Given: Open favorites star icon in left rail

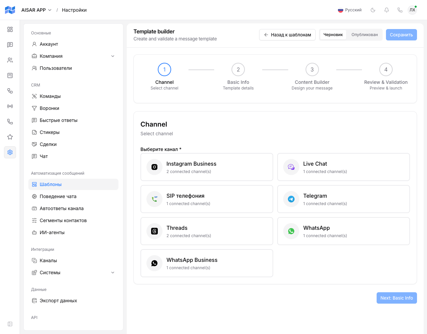Looking at the screenshot, I should tap(10, 137).
